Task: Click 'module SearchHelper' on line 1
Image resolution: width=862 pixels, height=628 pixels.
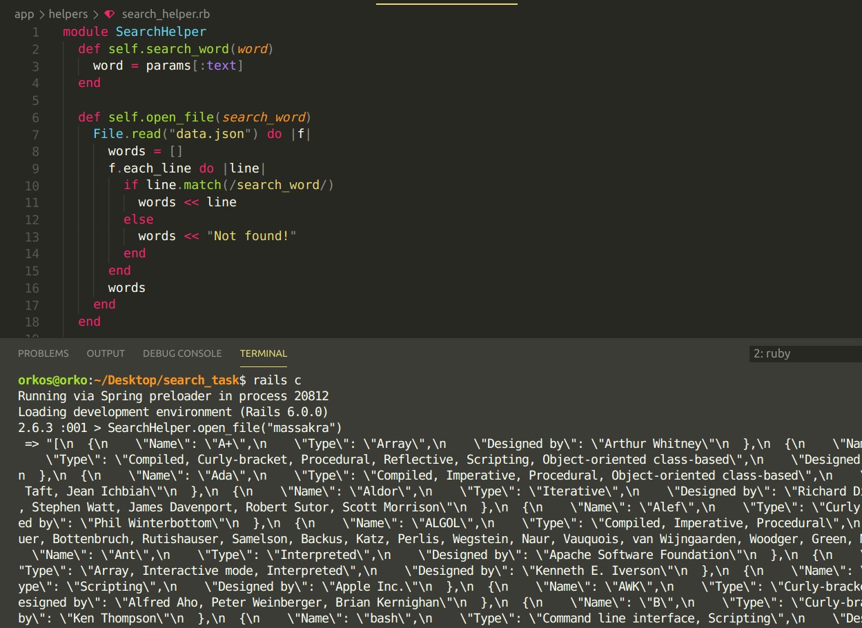Action: [x=135, y=32]
